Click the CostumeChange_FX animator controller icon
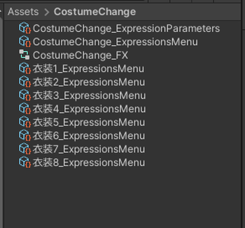This screenshot has width=245, height=228. pyautogui.click(x=24, y=54)
